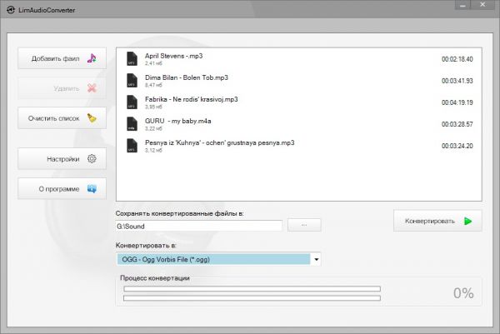
Task: Click the upper conversion progress bar
Action: [x=252, y=289]
